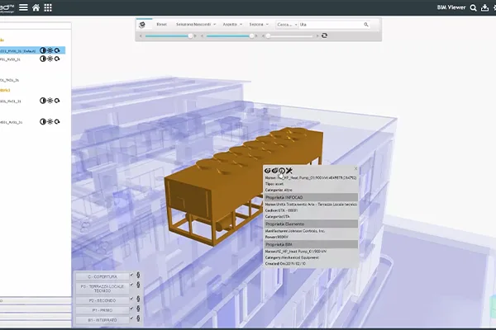Click first slider handle in toolbar
The image size is (496, 330).
[x=190, y=36]
